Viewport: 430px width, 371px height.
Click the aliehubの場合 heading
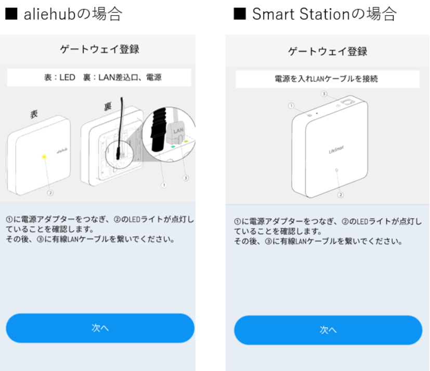pyautogui.click(x=64, y=15)
